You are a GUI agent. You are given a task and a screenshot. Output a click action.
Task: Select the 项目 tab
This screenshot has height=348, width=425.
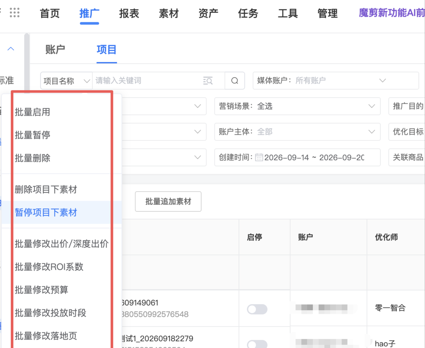pyautogui.click(x=107, y=49)
